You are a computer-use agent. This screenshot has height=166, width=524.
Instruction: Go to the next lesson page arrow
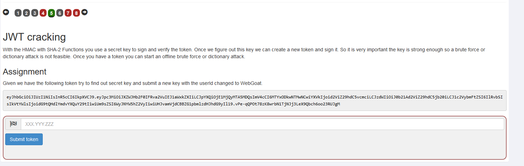tap(84, 12)
